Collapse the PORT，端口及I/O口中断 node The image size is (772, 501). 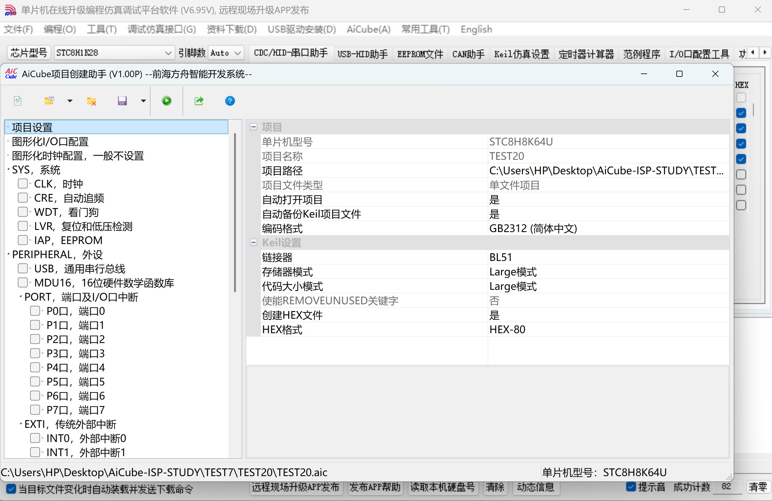pos(21,296)
